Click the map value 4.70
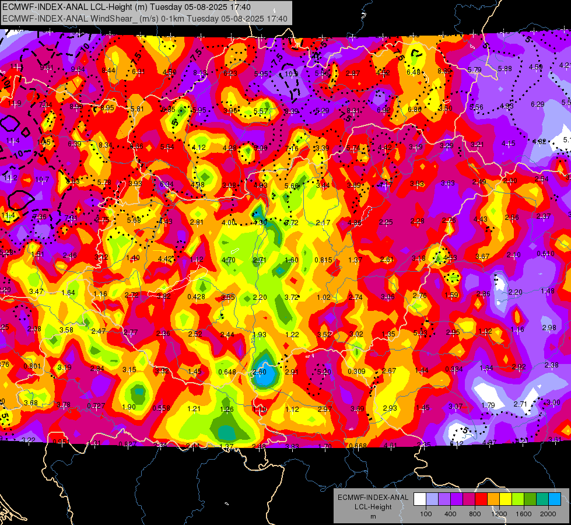Screen dimensions: 571x525 228,260
